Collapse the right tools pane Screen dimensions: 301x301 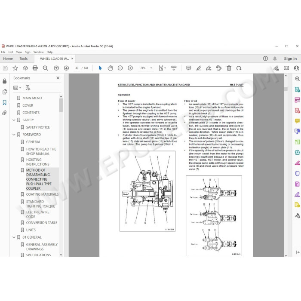pyautogui.click(x=298, y=252)
